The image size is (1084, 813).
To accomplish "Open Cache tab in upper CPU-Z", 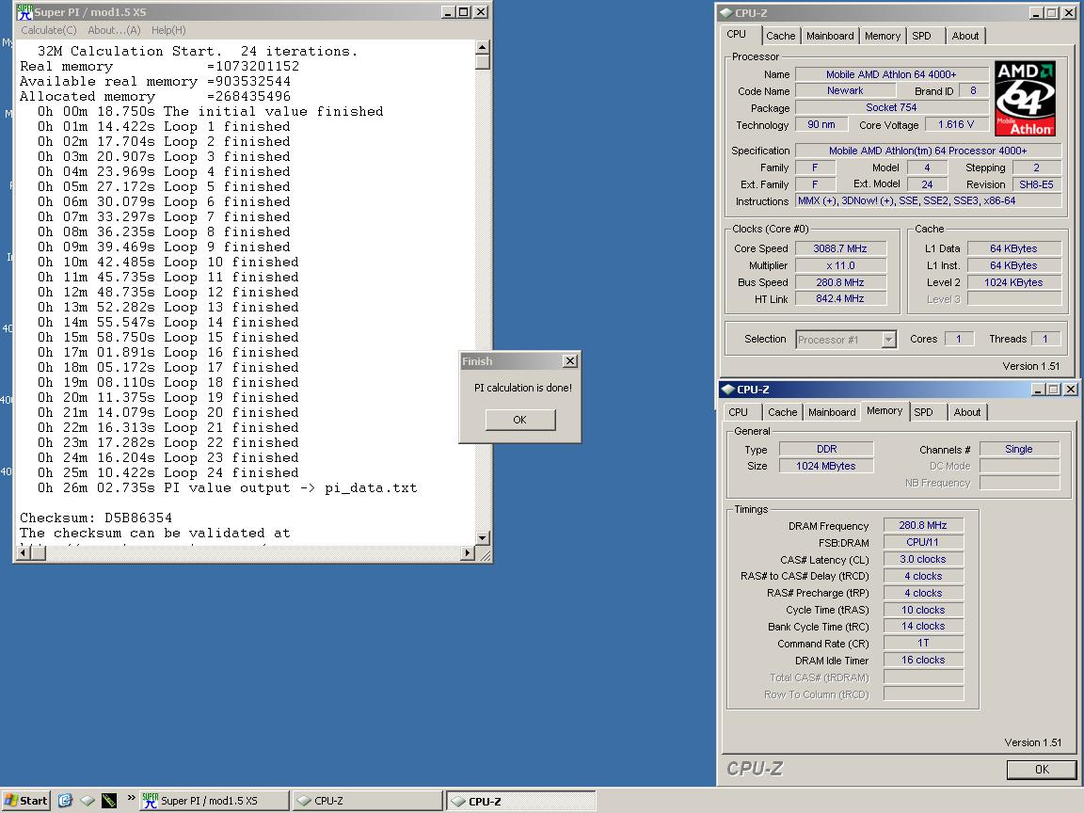I will point(780,36).
